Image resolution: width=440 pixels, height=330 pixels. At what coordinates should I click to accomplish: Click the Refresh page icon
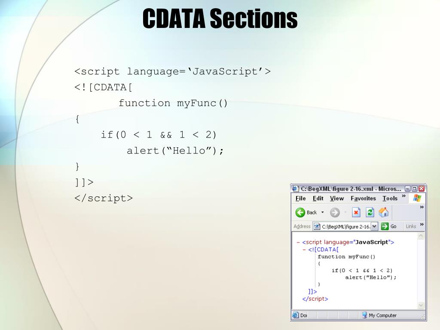click(x=370, y=212)
